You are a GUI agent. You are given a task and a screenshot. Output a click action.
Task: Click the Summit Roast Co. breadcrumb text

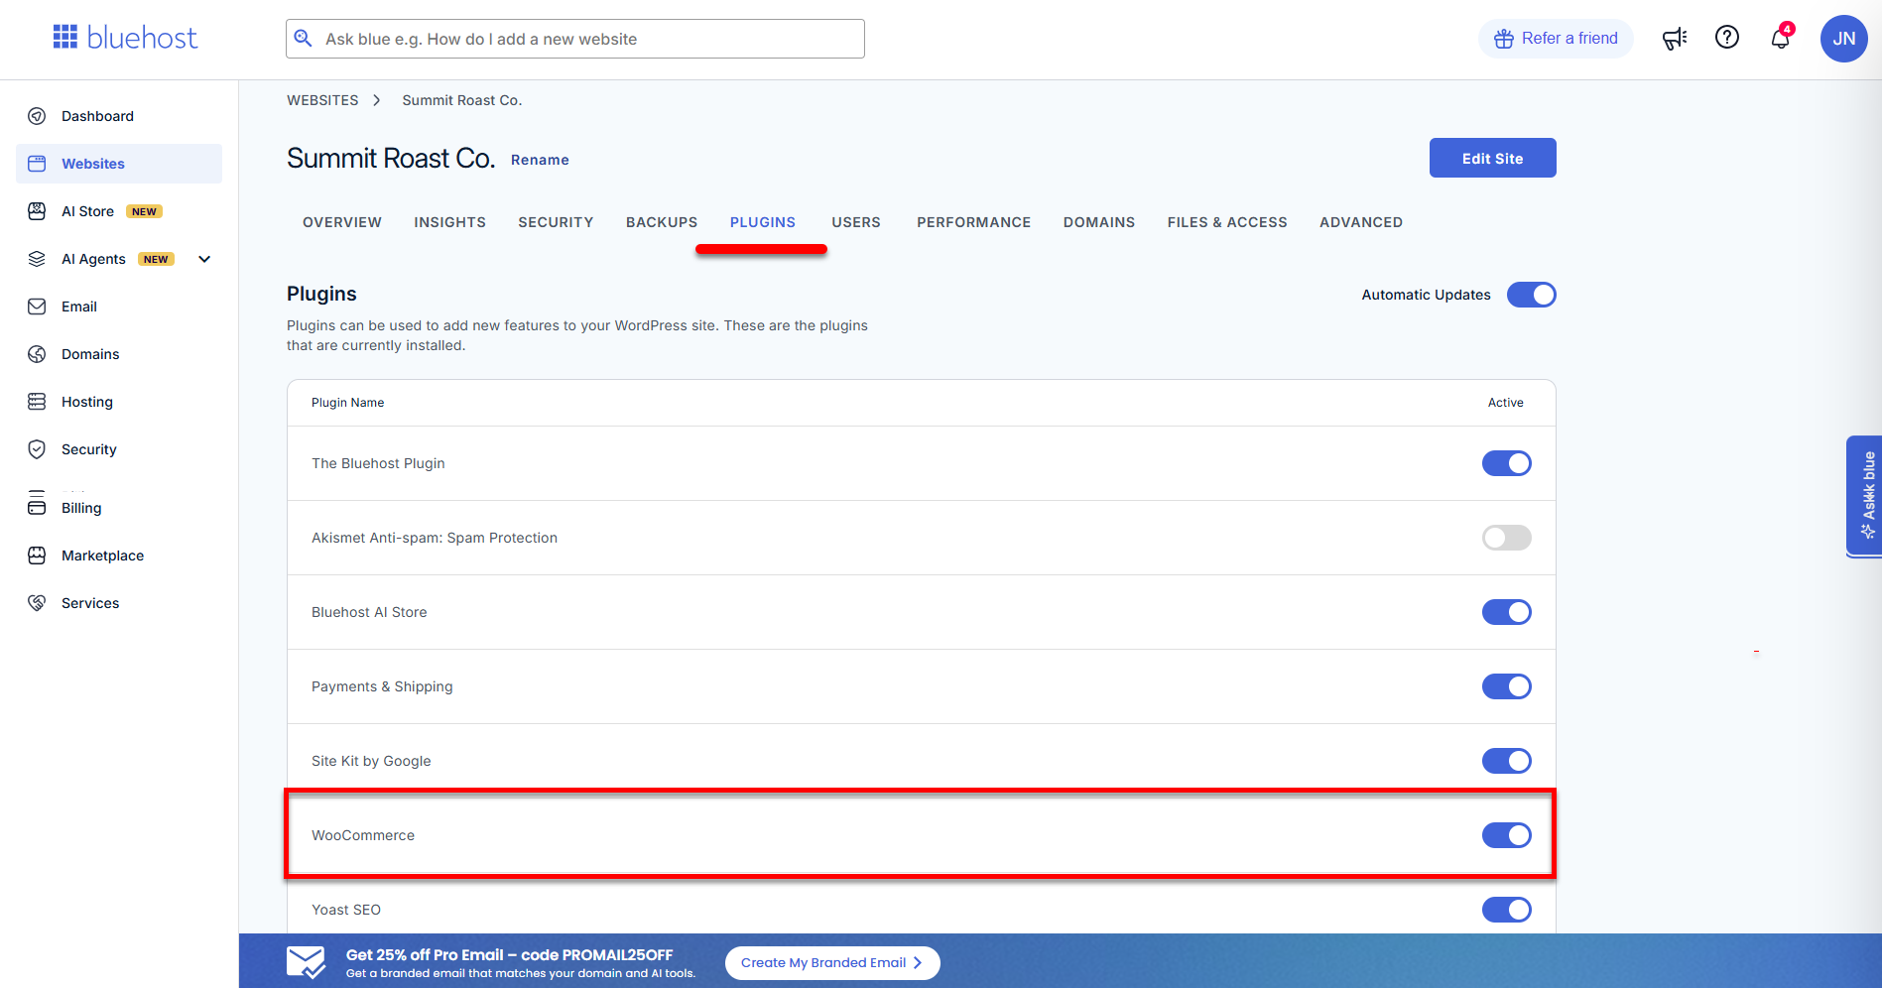(x=462, y=100)
